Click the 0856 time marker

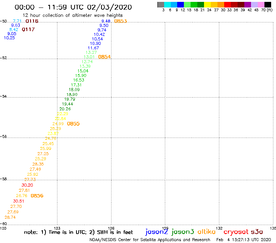[x=37, y=196]
